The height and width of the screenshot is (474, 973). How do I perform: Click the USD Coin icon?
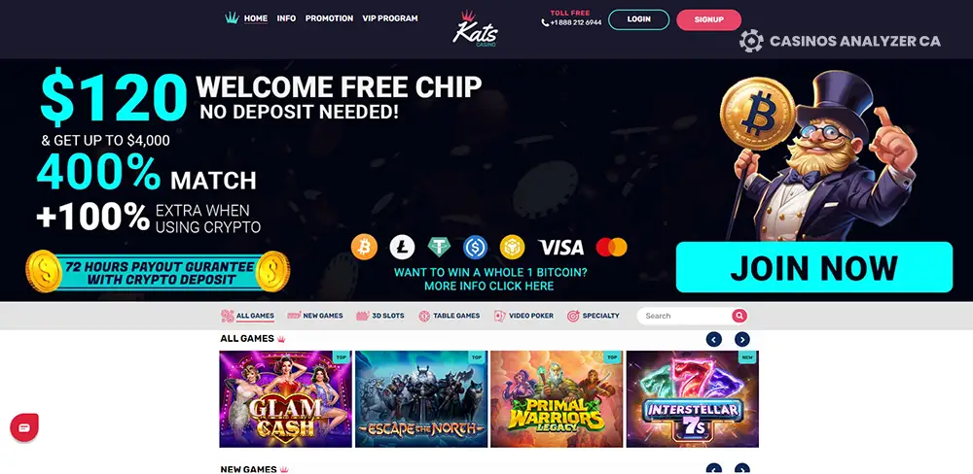(476, 248)
